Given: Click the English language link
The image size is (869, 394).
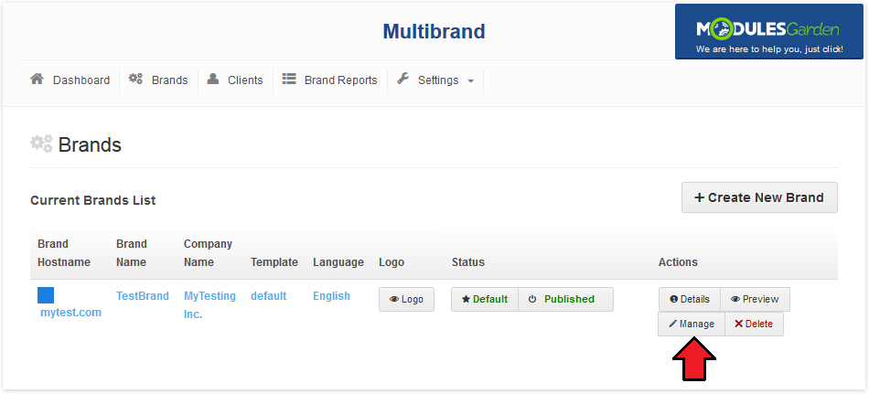Looking at the screenshot, I should (331, 296).
